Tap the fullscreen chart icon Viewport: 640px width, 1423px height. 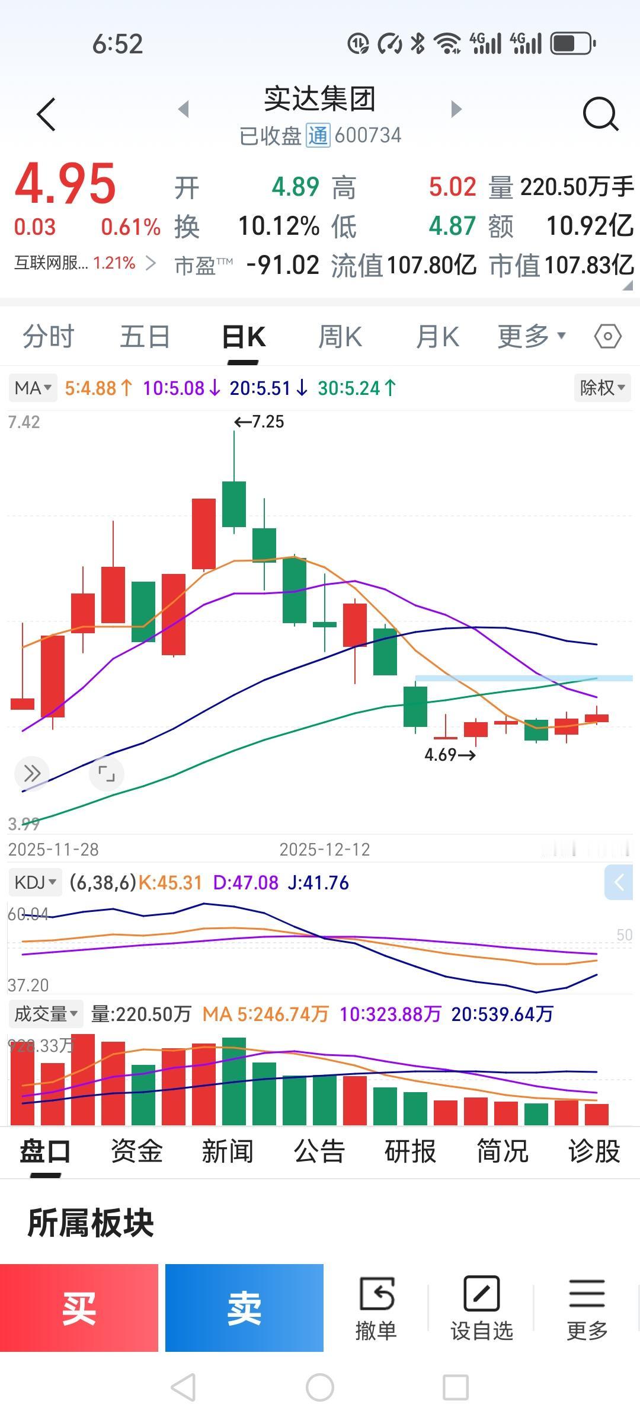click(x=107, y=773)
